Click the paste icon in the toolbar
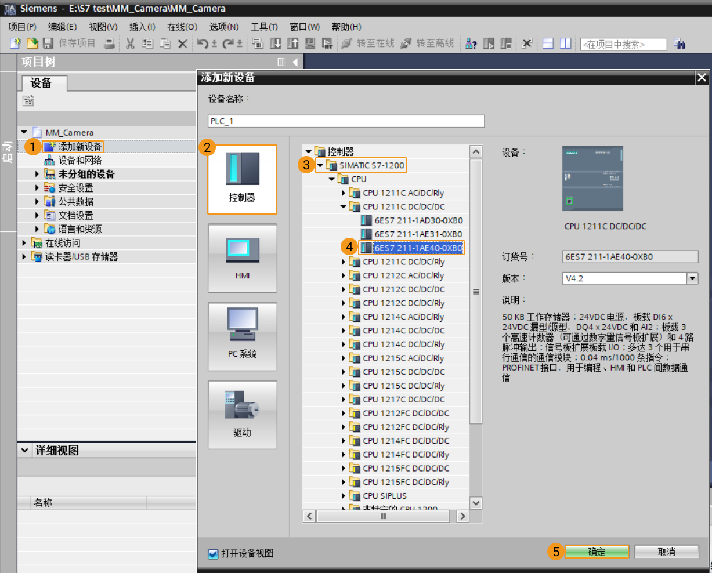 click(x=165, y=43)
